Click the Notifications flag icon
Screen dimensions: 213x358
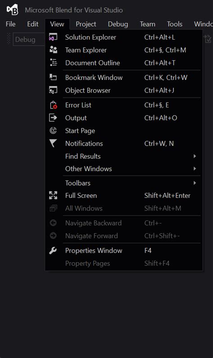53,143
